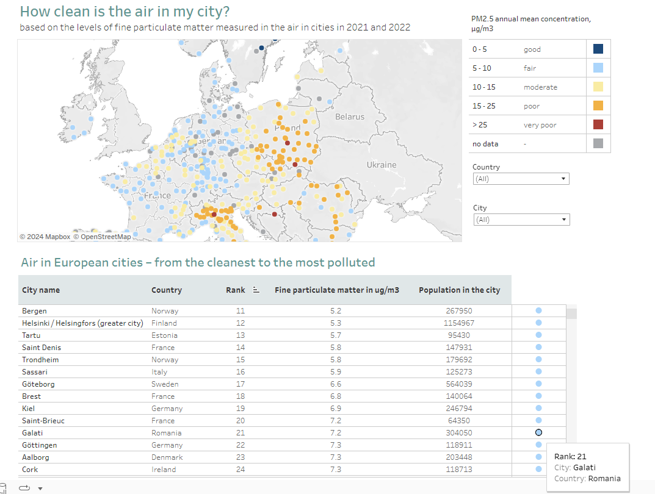Click the legend label 'very poor'
This screenshot has width=655, height=494.
540,125
